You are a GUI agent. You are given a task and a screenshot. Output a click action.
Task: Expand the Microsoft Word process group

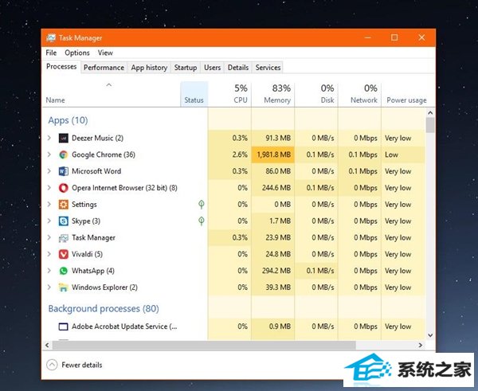(x=49, y=171)
